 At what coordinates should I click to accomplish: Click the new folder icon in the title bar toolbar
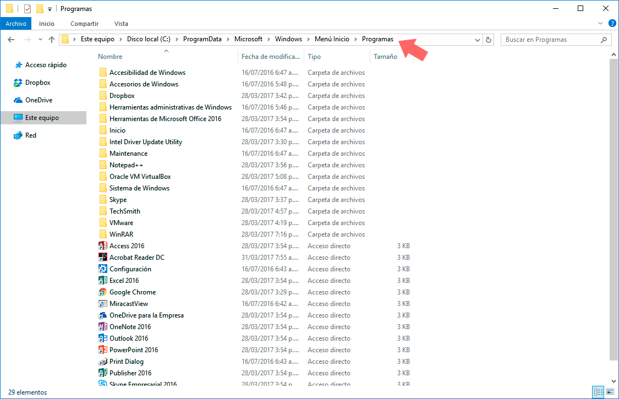click(40, 8)
